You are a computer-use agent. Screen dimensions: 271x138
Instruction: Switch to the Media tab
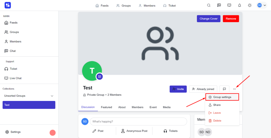pyautogui.click(x=167, y=107)
